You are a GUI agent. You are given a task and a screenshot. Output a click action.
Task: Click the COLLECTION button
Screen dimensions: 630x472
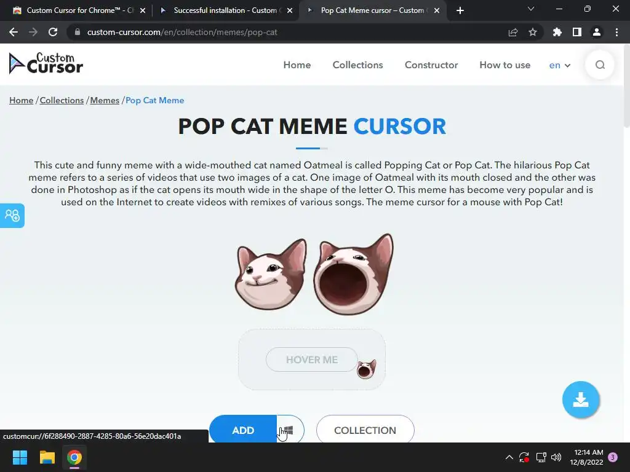[365, 430]
